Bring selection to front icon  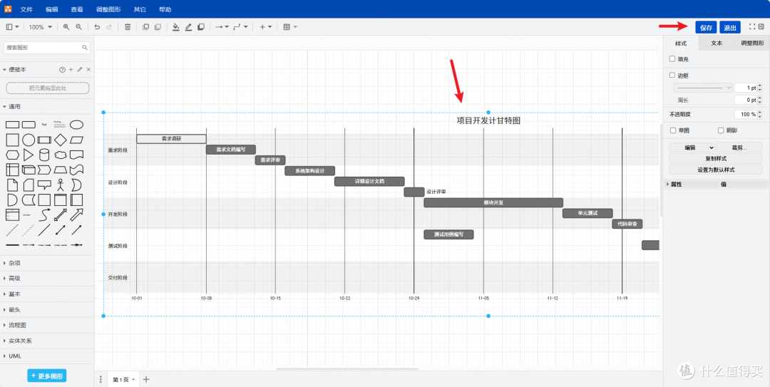[145, 27]
